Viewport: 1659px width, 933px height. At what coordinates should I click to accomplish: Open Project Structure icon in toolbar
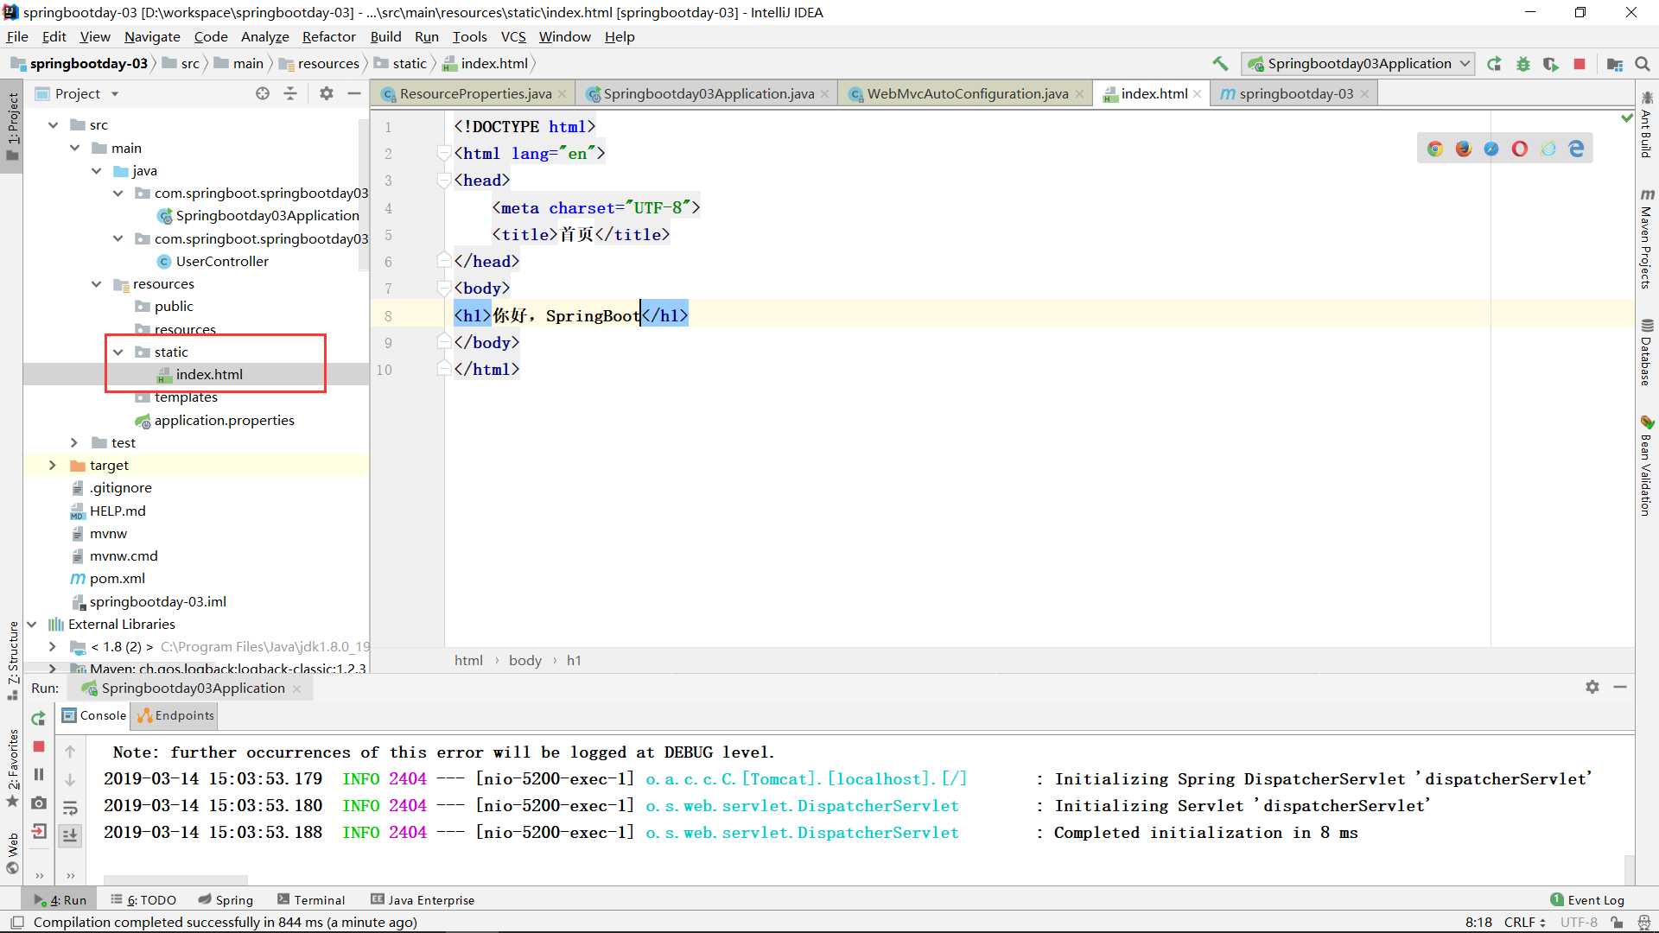1614,63
